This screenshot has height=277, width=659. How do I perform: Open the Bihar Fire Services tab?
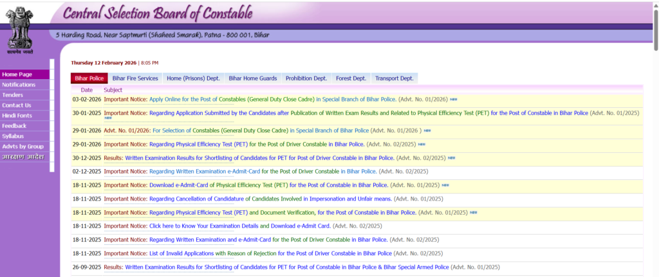[135, 78]
